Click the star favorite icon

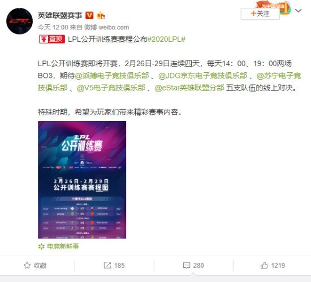click(x=27, y=266)
